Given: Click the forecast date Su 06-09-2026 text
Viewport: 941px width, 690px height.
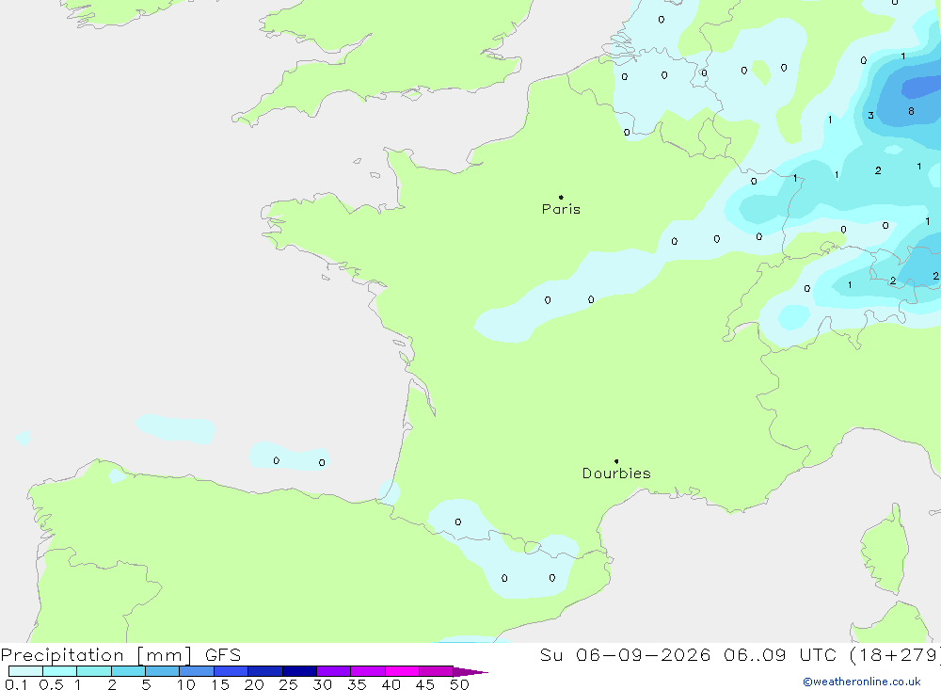Looking at the screenshot, I should coord(626,654).
